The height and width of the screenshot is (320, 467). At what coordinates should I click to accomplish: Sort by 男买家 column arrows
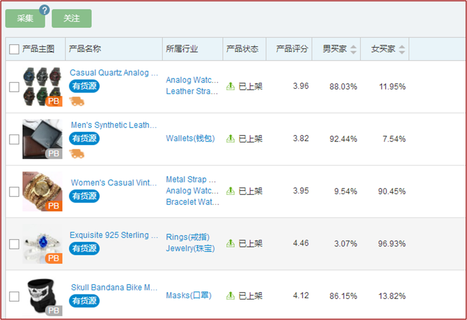[x=353, y=49]
